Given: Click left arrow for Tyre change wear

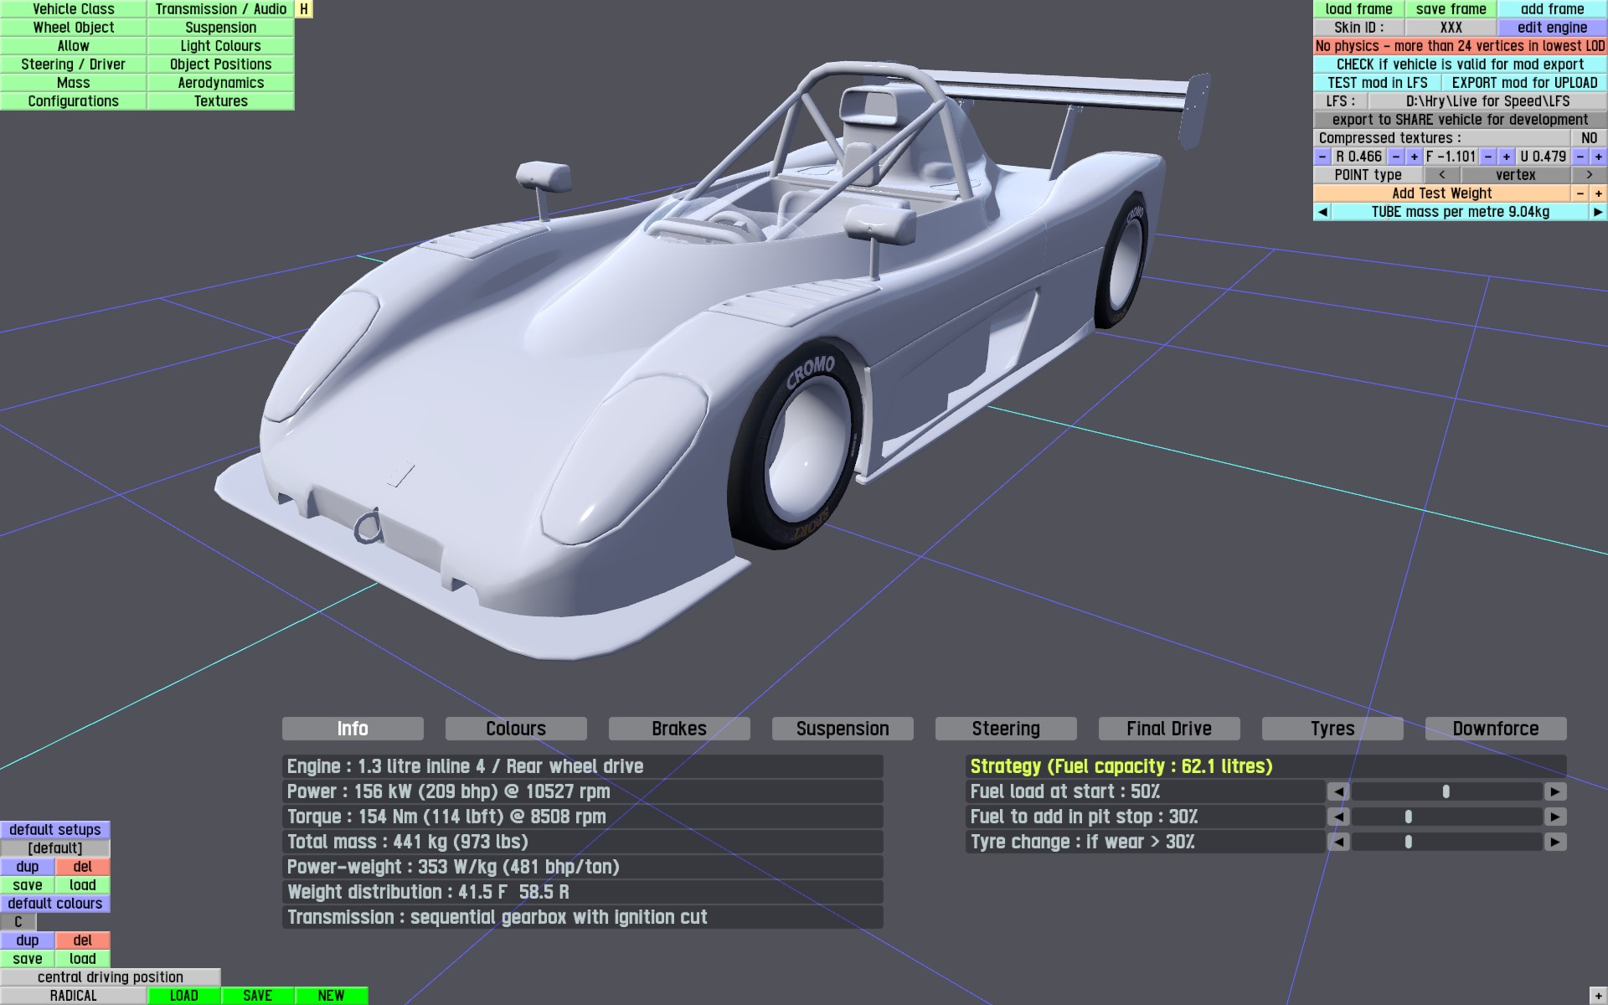Looking at the screenshot, I should [1338, 842].
